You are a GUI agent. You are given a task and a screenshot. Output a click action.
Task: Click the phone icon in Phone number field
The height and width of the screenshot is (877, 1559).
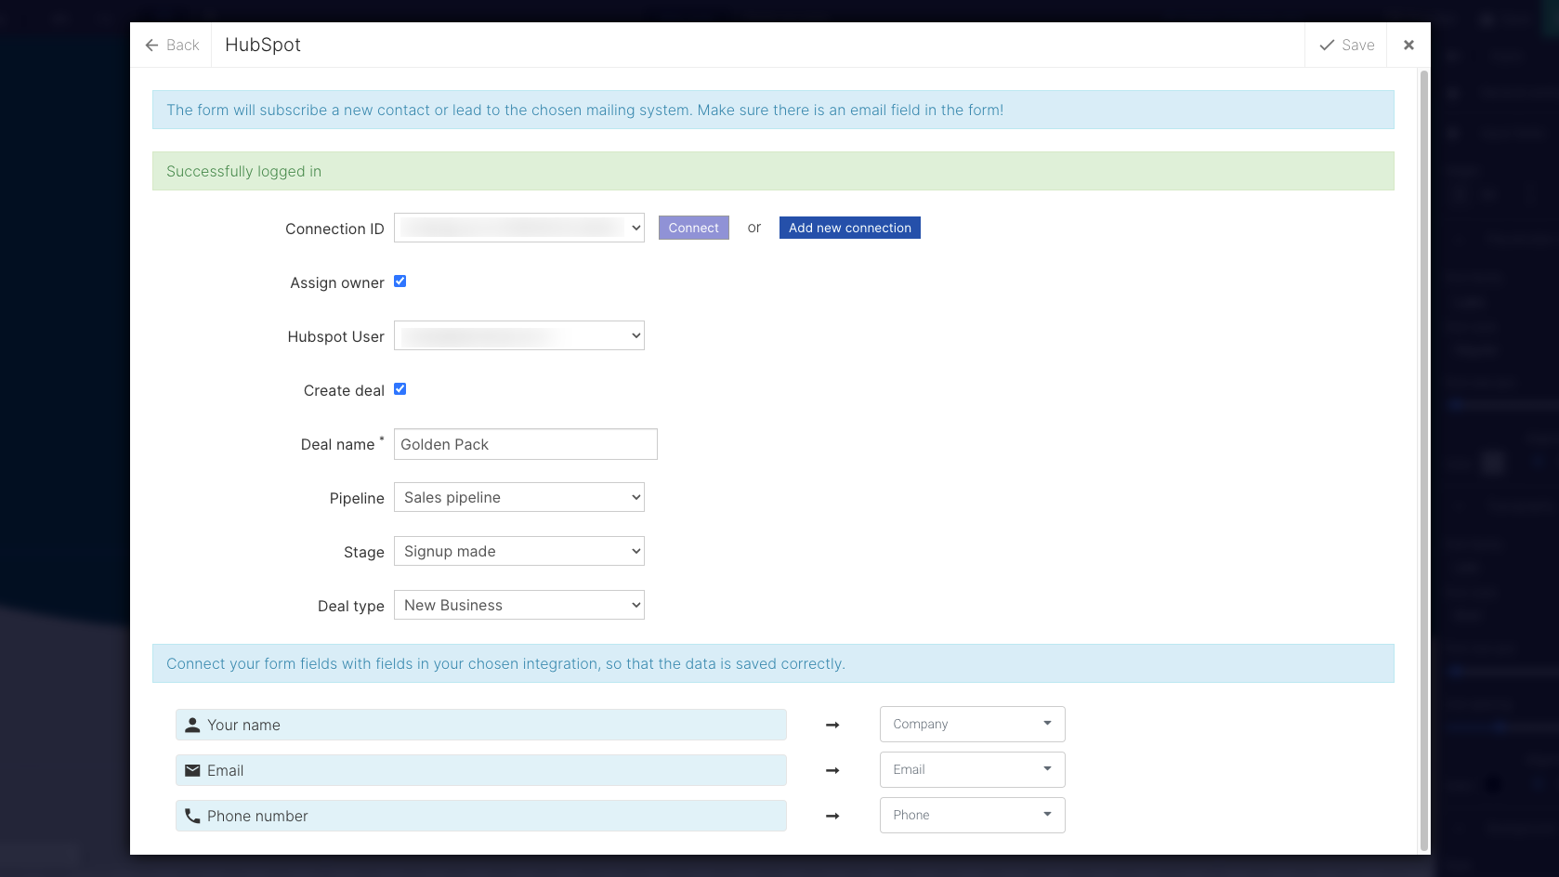pos(192,817)
